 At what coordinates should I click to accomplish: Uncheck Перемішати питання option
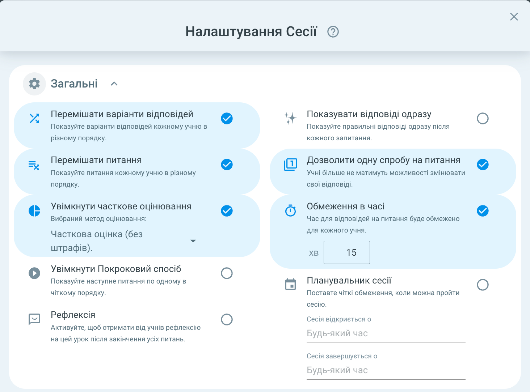point(227,165)
